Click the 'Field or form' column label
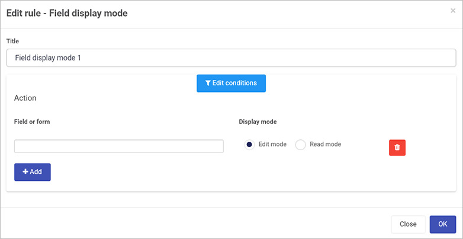463x239 pixels. click(x=32, y=122)
